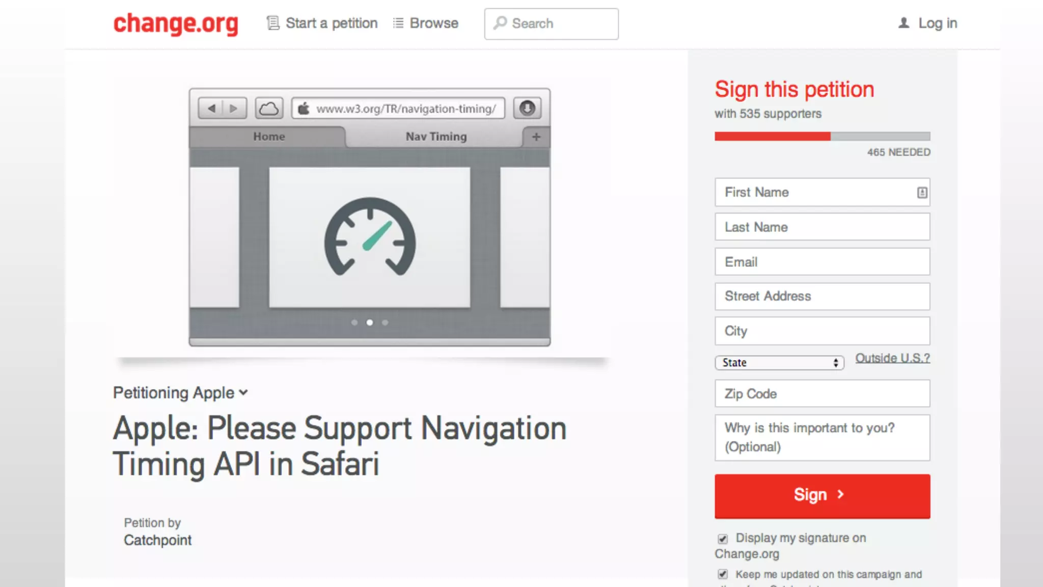Click the petition scroll icon beside Start a petition
1043x587 pixels.
(273, 23)
